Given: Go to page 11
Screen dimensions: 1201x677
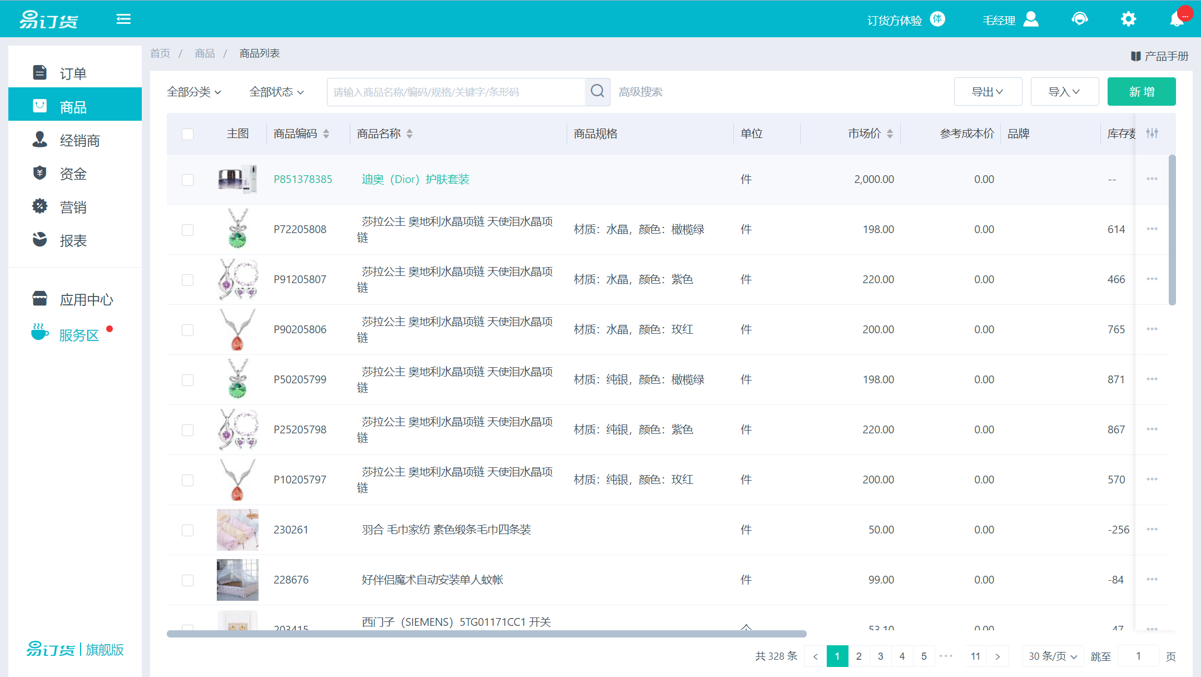Looking at the screenshot, I should coord(975,656).
